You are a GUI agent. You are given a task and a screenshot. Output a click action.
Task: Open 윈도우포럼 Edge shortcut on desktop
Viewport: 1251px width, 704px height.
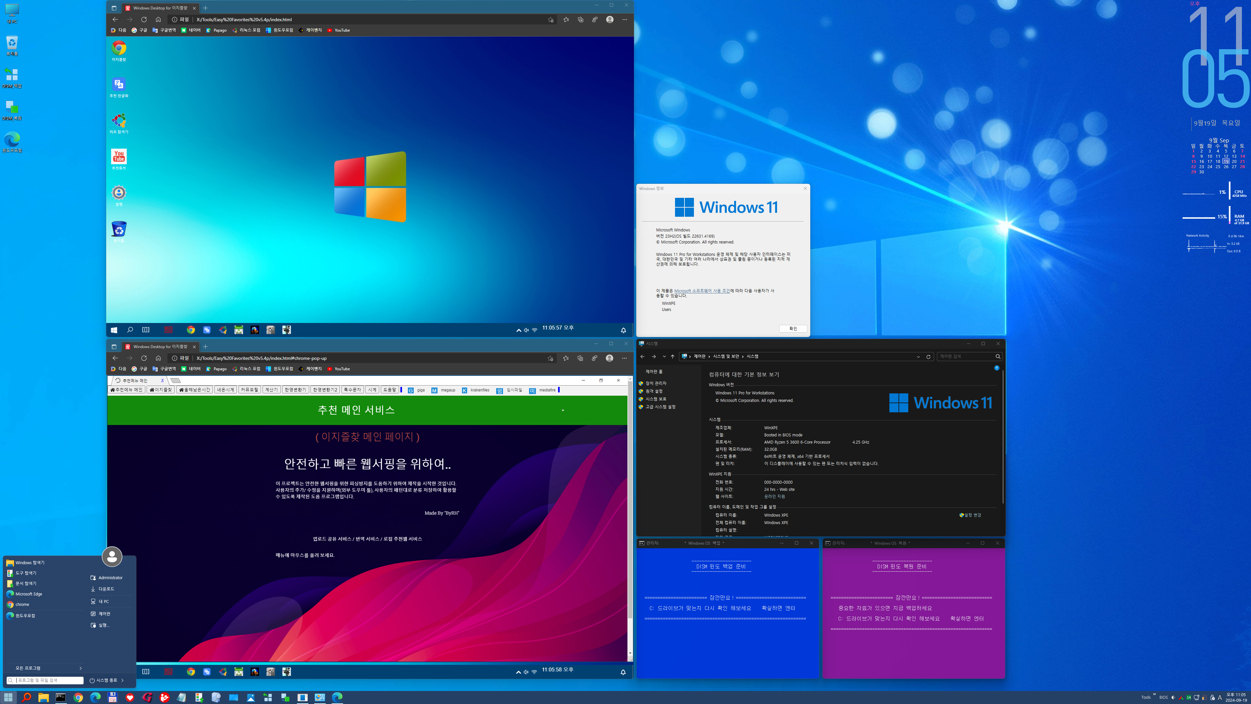(12, 142)
